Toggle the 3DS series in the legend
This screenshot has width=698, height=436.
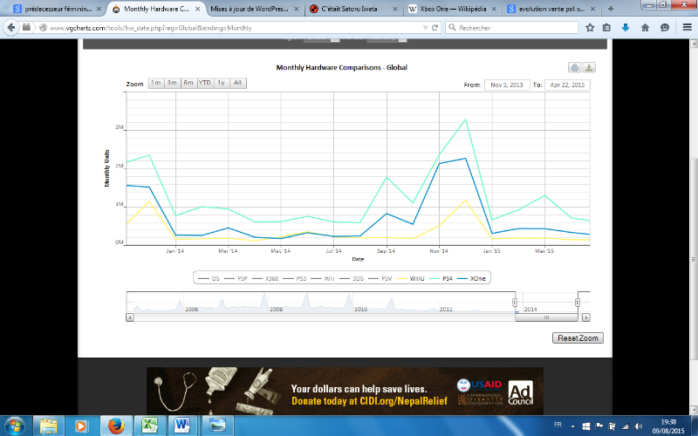click(x=352, y=278)
